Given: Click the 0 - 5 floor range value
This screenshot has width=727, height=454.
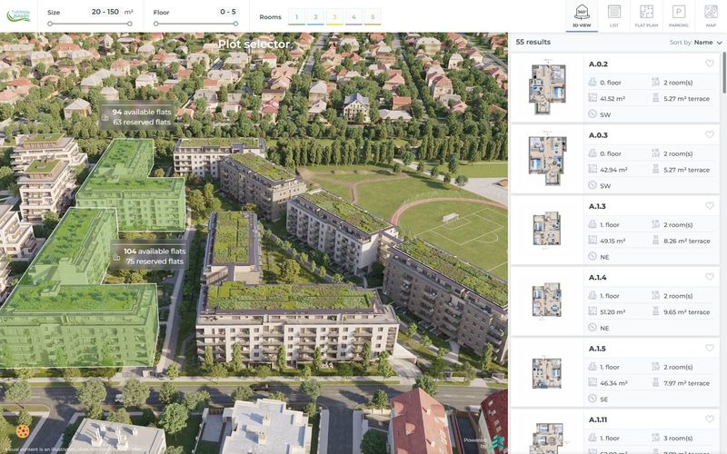Looking at the screenshot, I should (228, 12).
